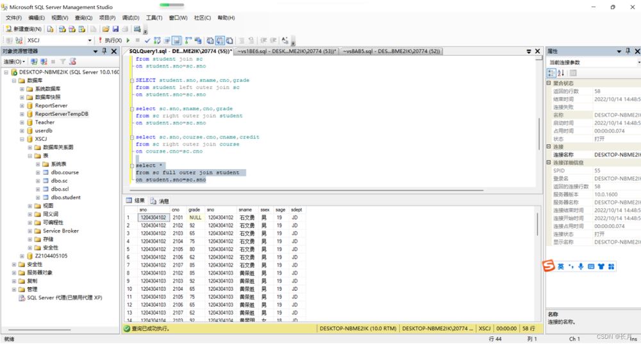Open the XSCJ database dropdown
Viewport: 641px width, 344px height.
[90, 40]
